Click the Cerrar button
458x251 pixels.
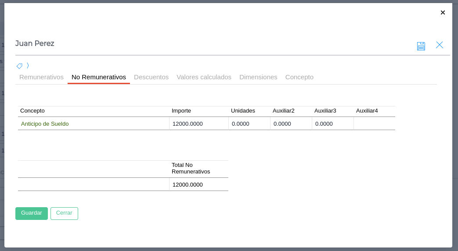pyautogui.click(x=64, y=213)
